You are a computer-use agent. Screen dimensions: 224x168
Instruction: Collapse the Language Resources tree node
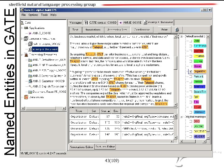[x=22, y=39]
